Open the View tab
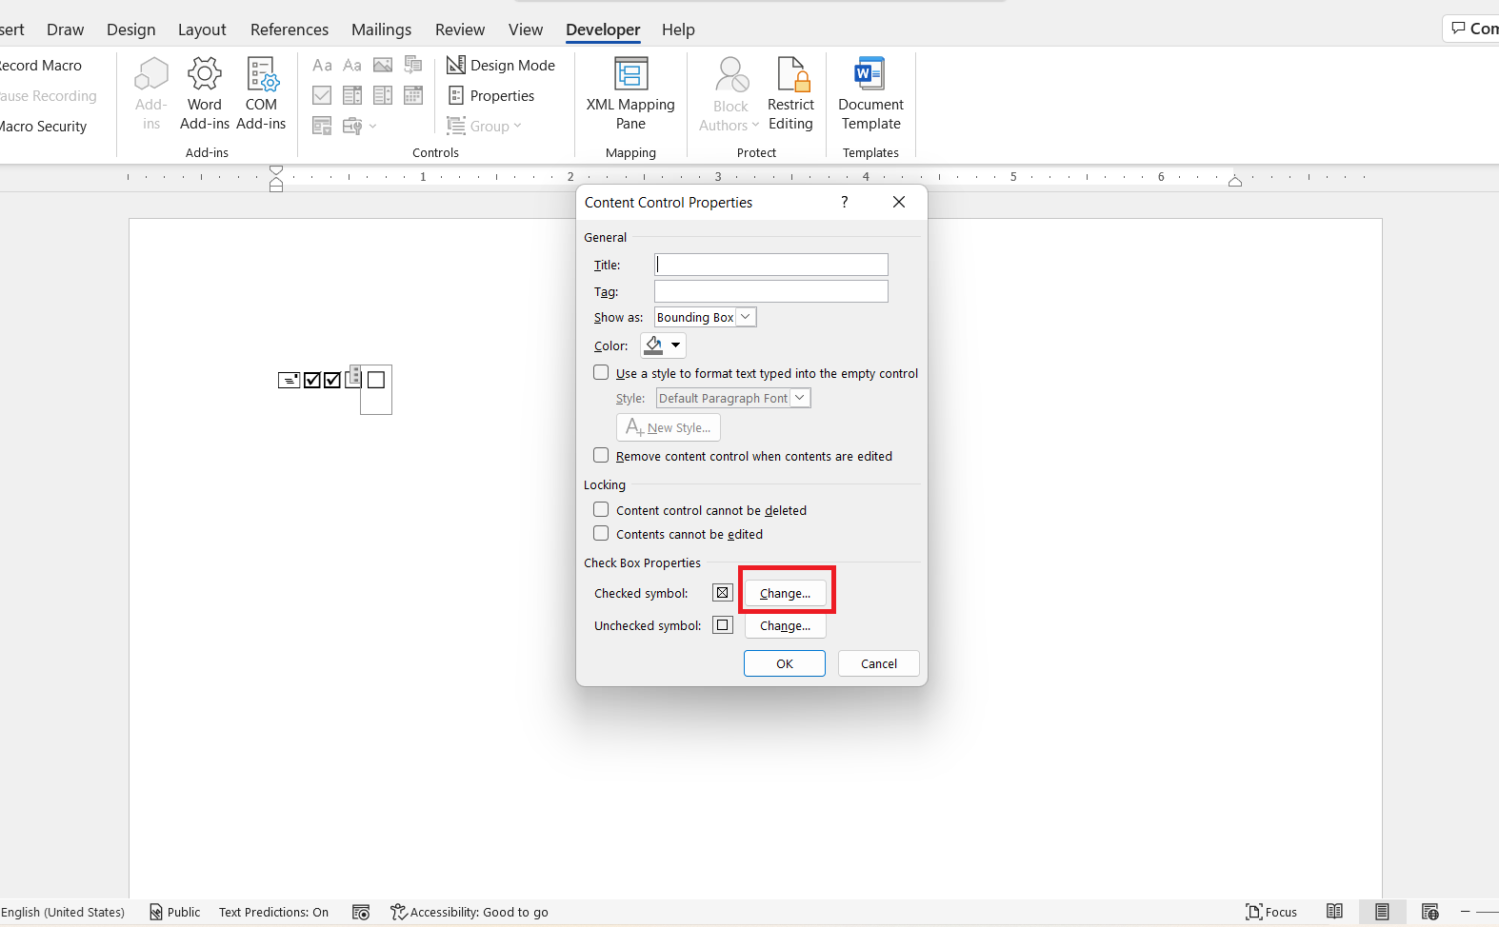The image size is (1499, 927). tap(526, 30)
